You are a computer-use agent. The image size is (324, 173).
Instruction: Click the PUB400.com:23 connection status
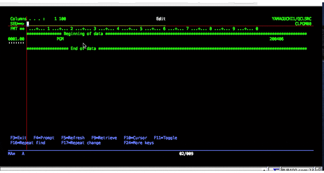click(297, 170)
